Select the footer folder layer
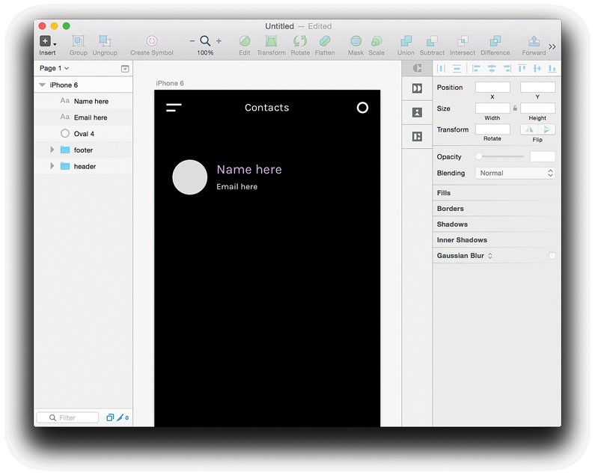Viewport: 595px width, 475px height. (x=84, y=150)
